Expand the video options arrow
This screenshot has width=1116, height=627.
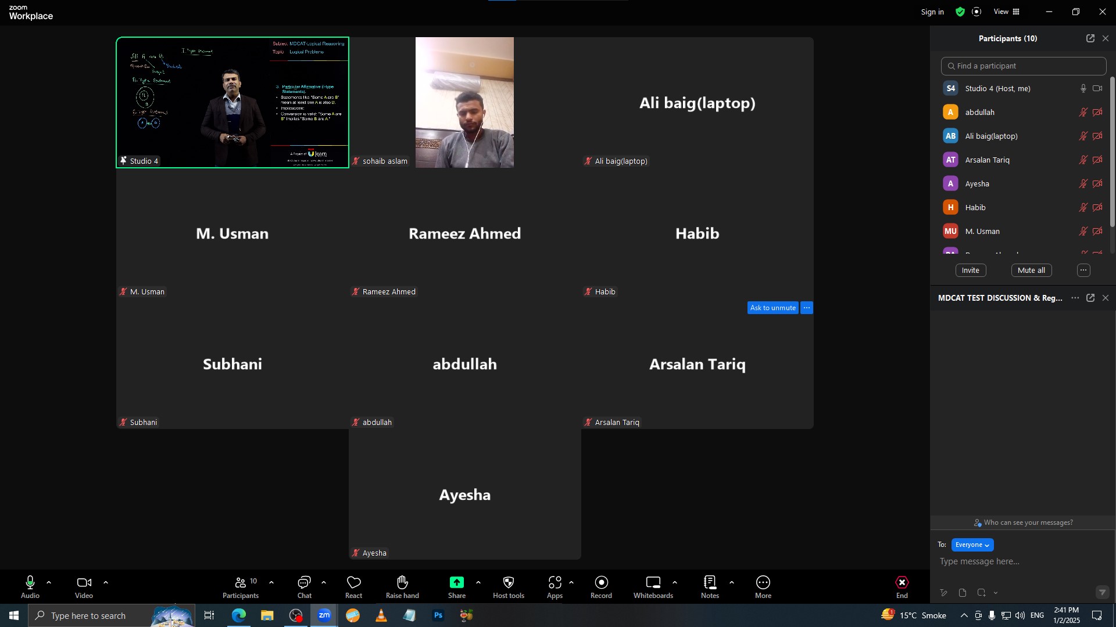(x=106, y=582)
